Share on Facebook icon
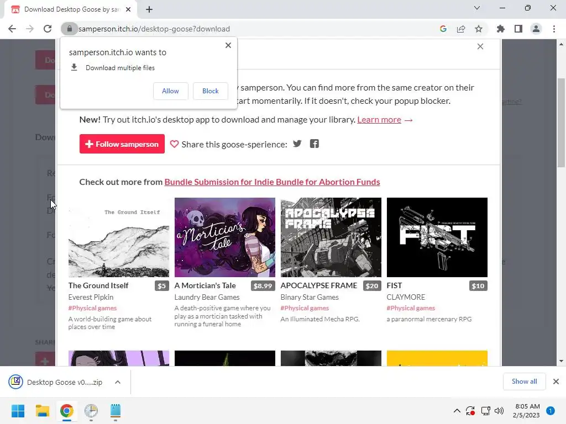Viewport: 566px width, 424px height. click(x=315, y=144)
